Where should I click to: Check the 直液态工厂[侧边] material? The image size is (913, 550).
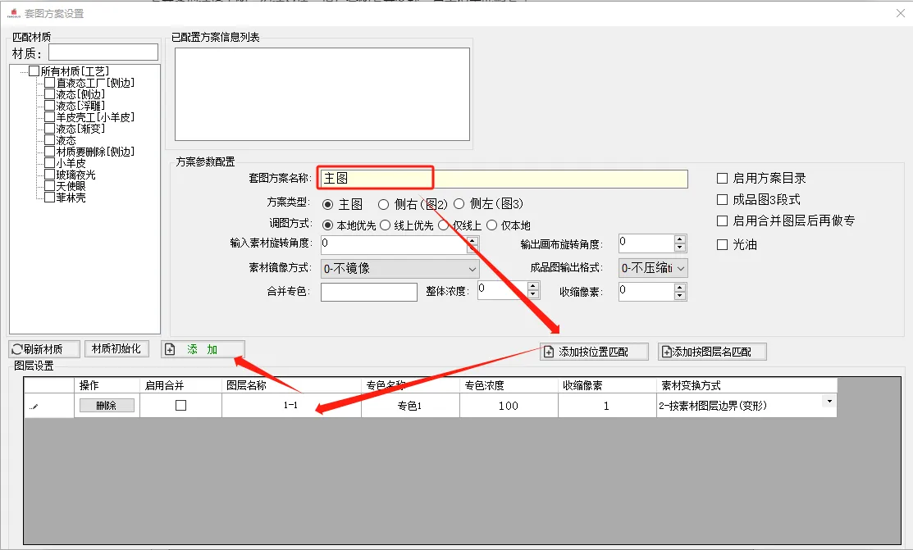pyautogui.click(x=50, y=83)
